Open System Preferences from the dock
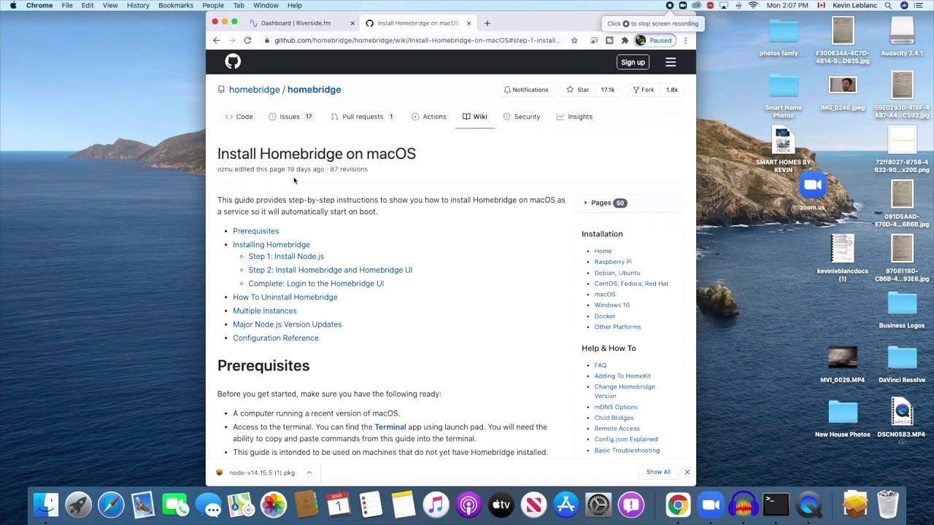Image resolution: width=934 pixels, height=525 pixels. (598, 505)
